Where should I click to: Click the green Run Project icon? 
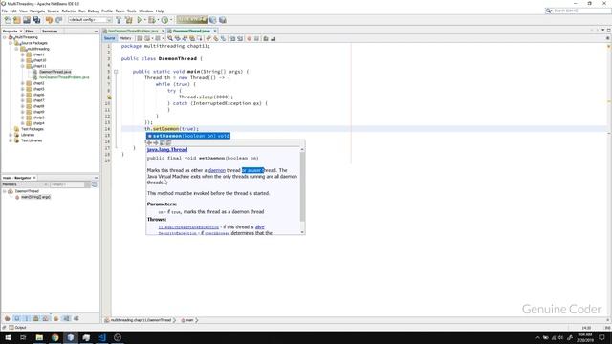[x=140, y=20]
